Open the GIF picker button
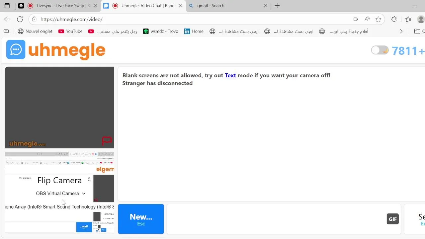 click(392, 219)
